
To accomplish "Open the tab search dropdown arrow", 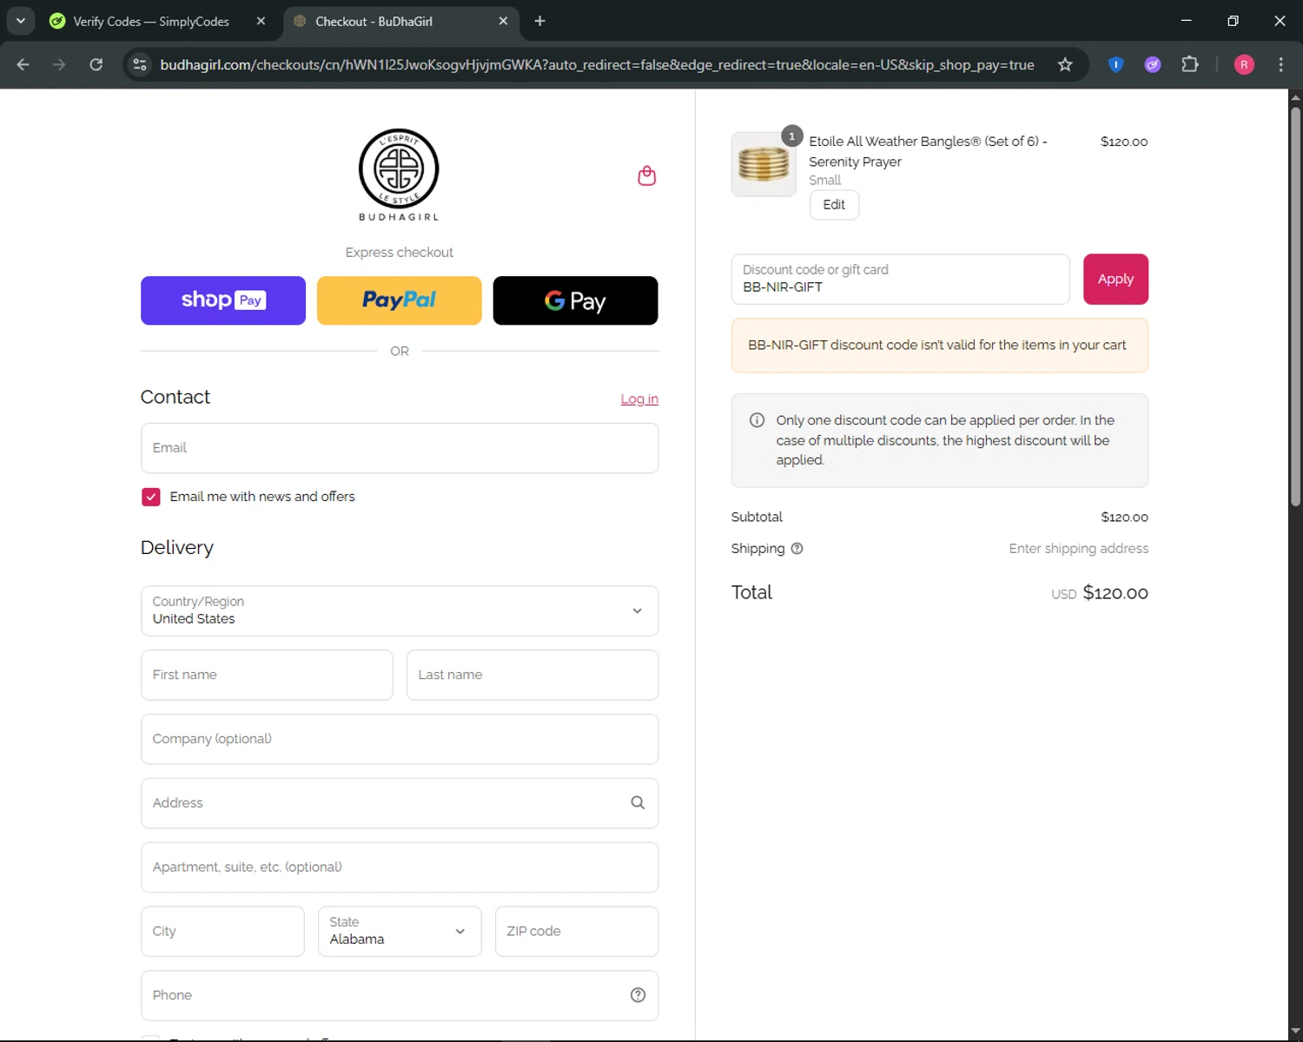I will pyautogui.click(x=21, y=21).
